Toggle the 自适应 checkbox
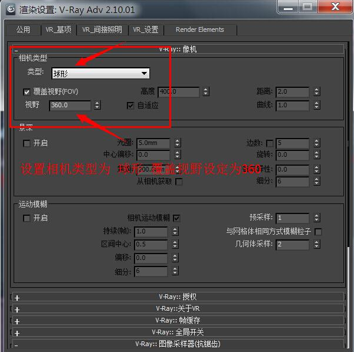This screenshot has height=352, width=354. click(130, 106)
